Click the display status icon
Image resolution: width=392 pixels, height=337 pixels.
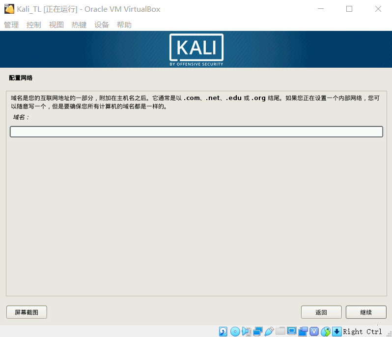click(x=291, y=331)
